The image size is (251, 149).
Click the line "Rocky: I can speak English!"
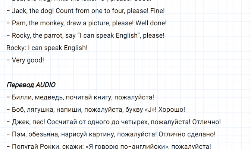[47, 48]
